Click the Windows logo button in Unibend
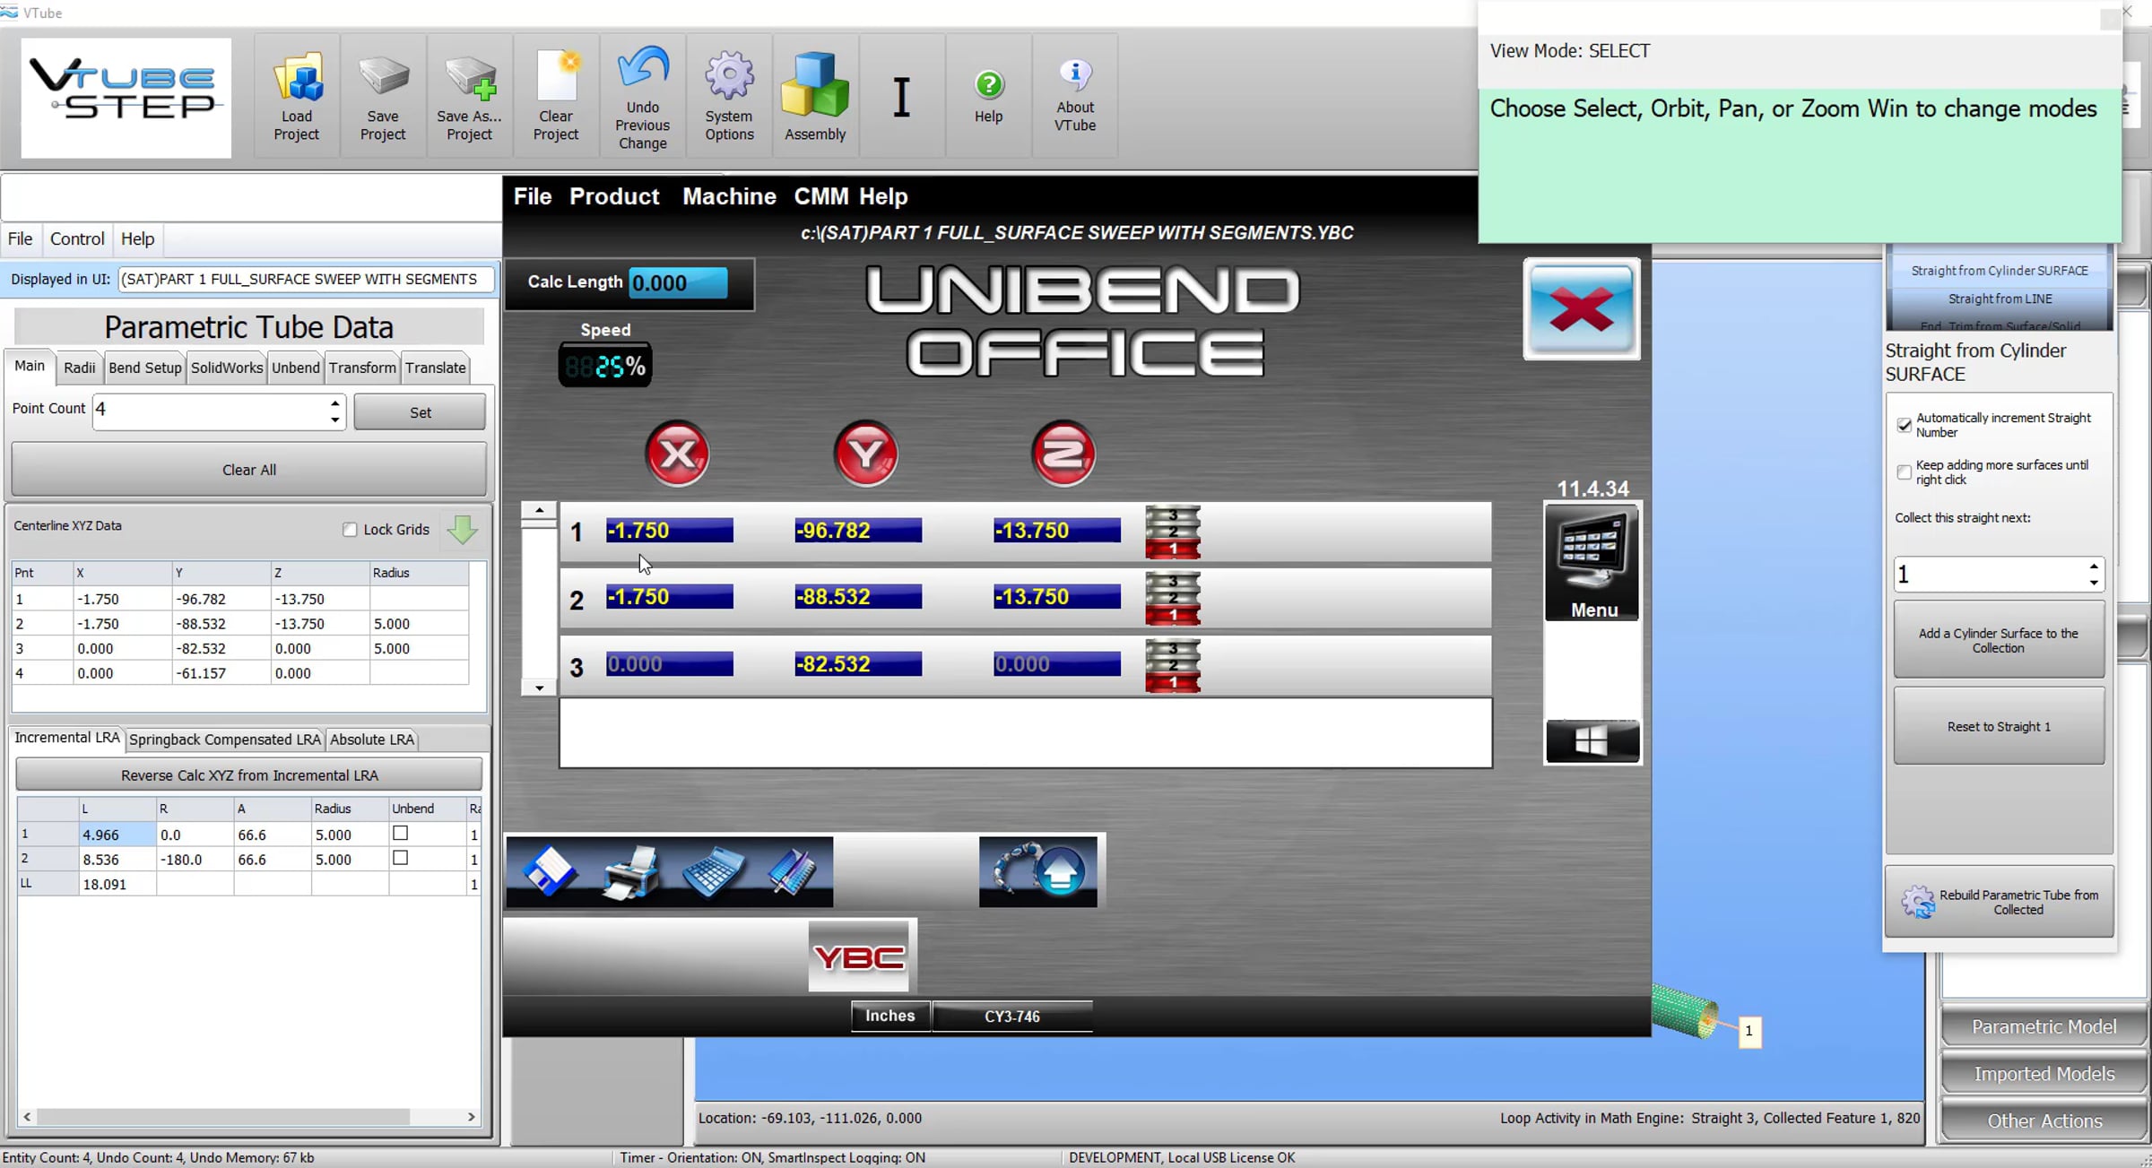Image resolution: width=2152 pixels, height=1168 pixels. tap(1592, 741)
